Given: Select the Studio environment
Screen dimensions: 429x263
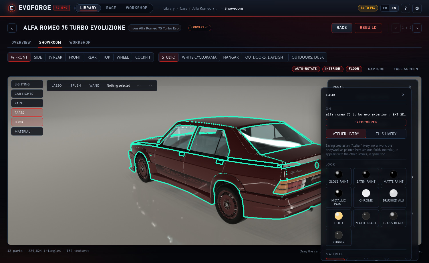Looking at the screenshot, I should click(169, 57).
